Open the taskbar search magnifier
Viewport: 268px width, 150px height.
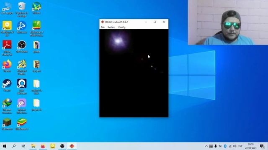pyautogui.click(x=14, y=146)
